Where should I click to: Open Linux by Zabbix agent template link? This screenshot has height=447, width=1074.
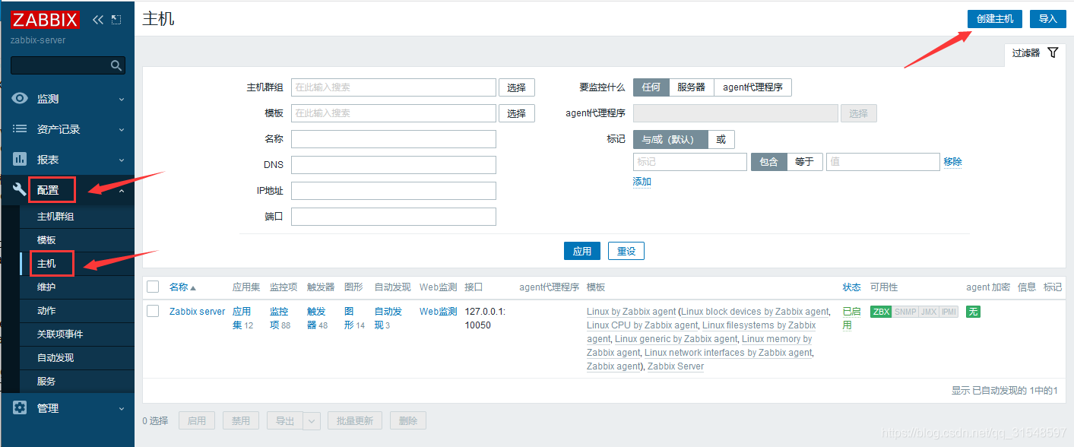(631, 312)
